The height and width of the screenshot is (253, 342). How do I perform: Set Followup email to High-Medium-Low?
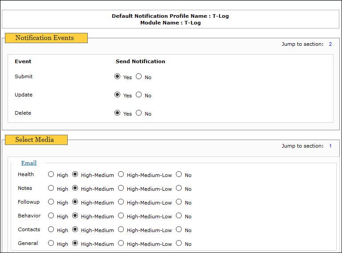(121, 202)
